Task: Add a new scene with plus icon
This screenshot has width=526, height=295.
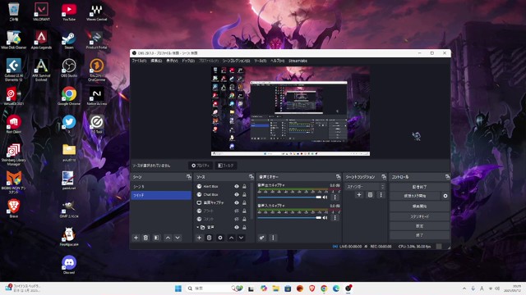Action: pyautogui.click(x=136, y=238)
